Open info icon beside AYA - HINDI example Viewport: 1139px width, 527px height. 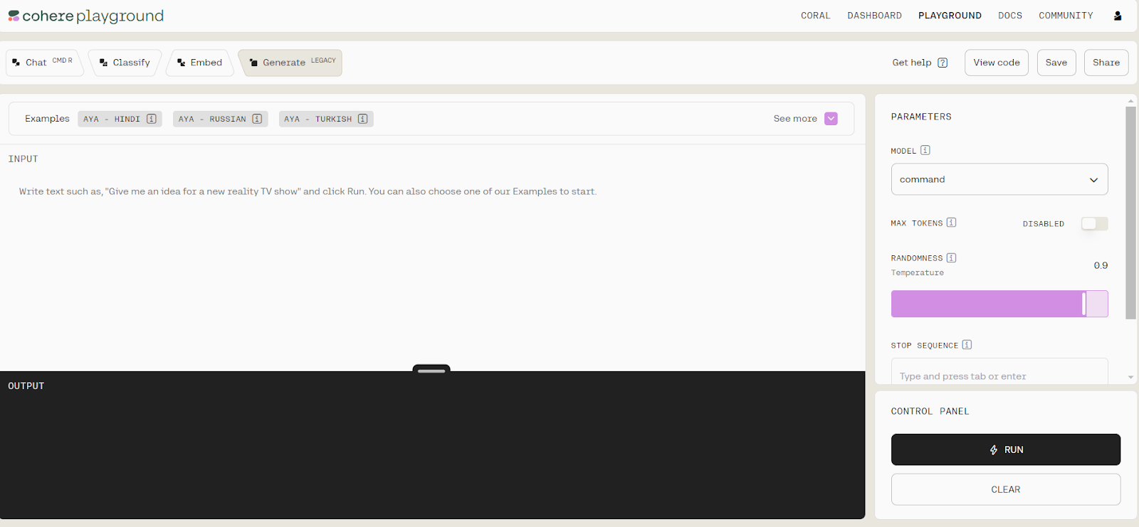click(x=152, y=119)
